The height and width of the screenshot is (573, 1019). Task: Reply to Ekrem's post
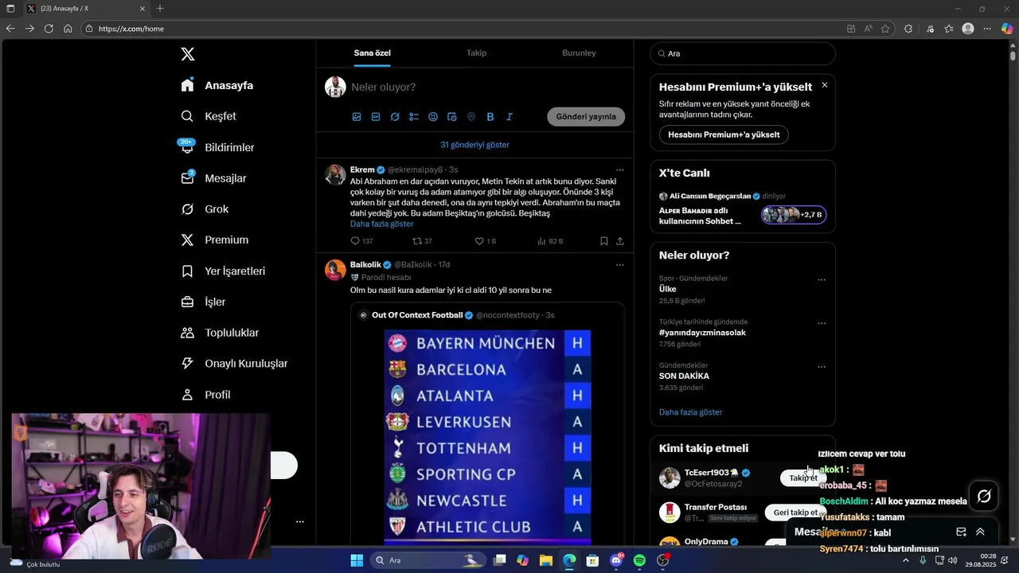coord(361,241)
